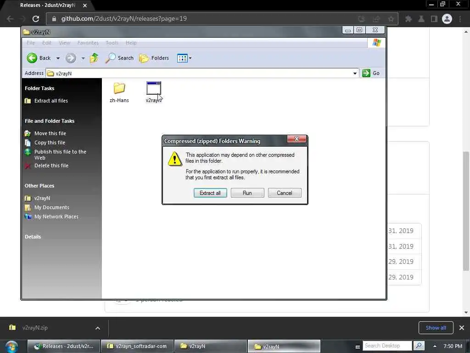Click Extract all files task link
The image size is (470, 353).
click(51, 101)
